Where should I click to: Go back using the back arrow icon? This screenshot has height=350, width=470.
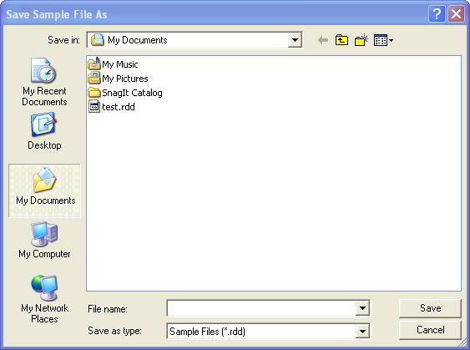(x=323, y=40)
